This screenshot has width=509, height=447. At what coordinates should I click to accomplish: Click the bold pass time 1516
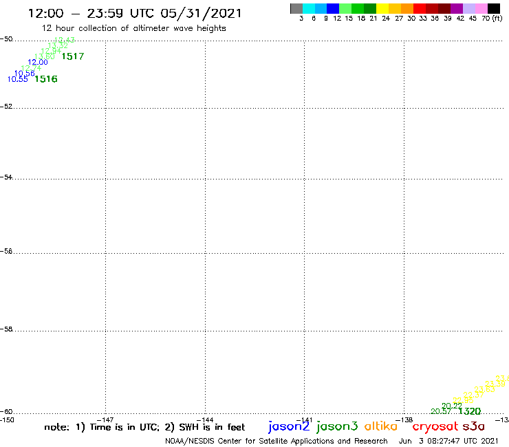46,79
